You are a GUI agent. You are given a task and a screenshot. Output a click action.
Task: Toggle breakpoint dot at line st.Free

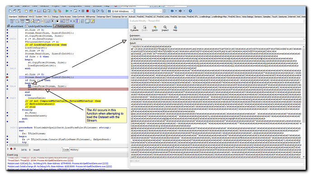[7, 113]
